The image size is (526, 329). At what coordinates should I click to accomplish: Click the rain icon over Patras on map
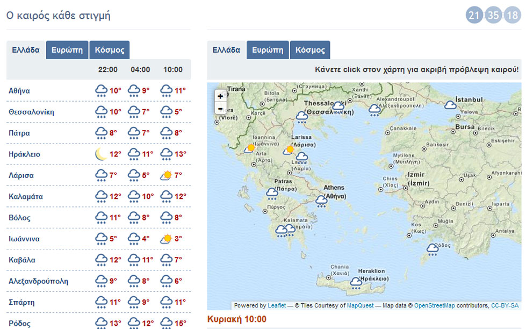[x=272, y=193]
